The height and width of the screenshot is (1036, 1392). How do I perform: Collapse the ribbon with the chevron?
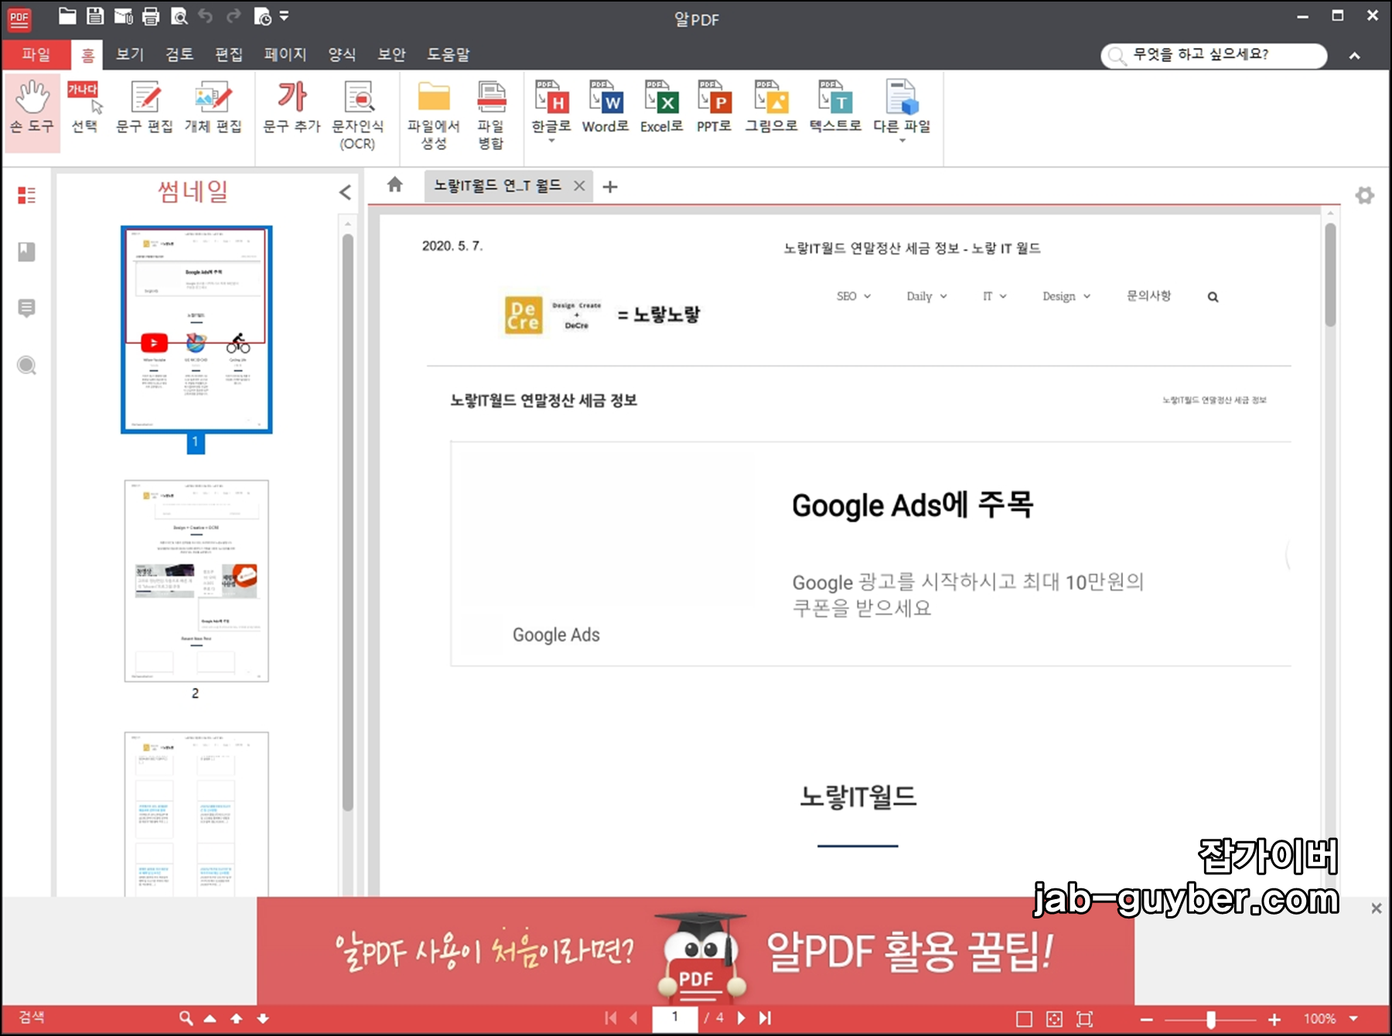coord(1355,56)
